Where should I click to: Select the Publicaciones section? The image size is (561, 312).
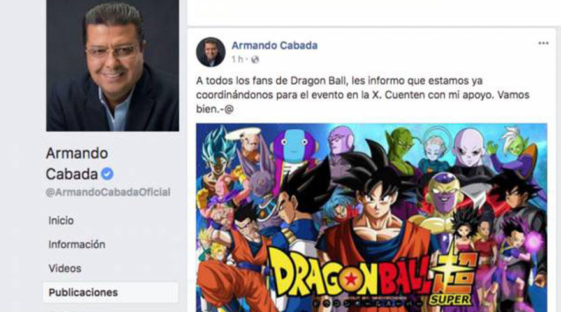(110, 292)
